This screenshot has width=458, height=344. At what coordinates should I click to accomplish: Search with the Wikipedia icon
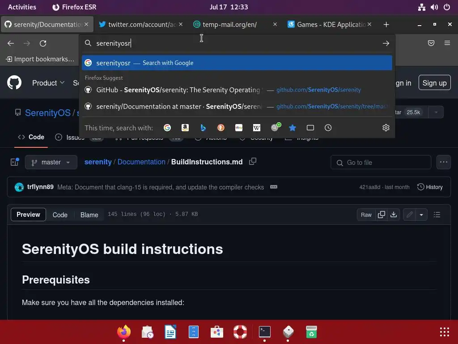tap(256, 128)
